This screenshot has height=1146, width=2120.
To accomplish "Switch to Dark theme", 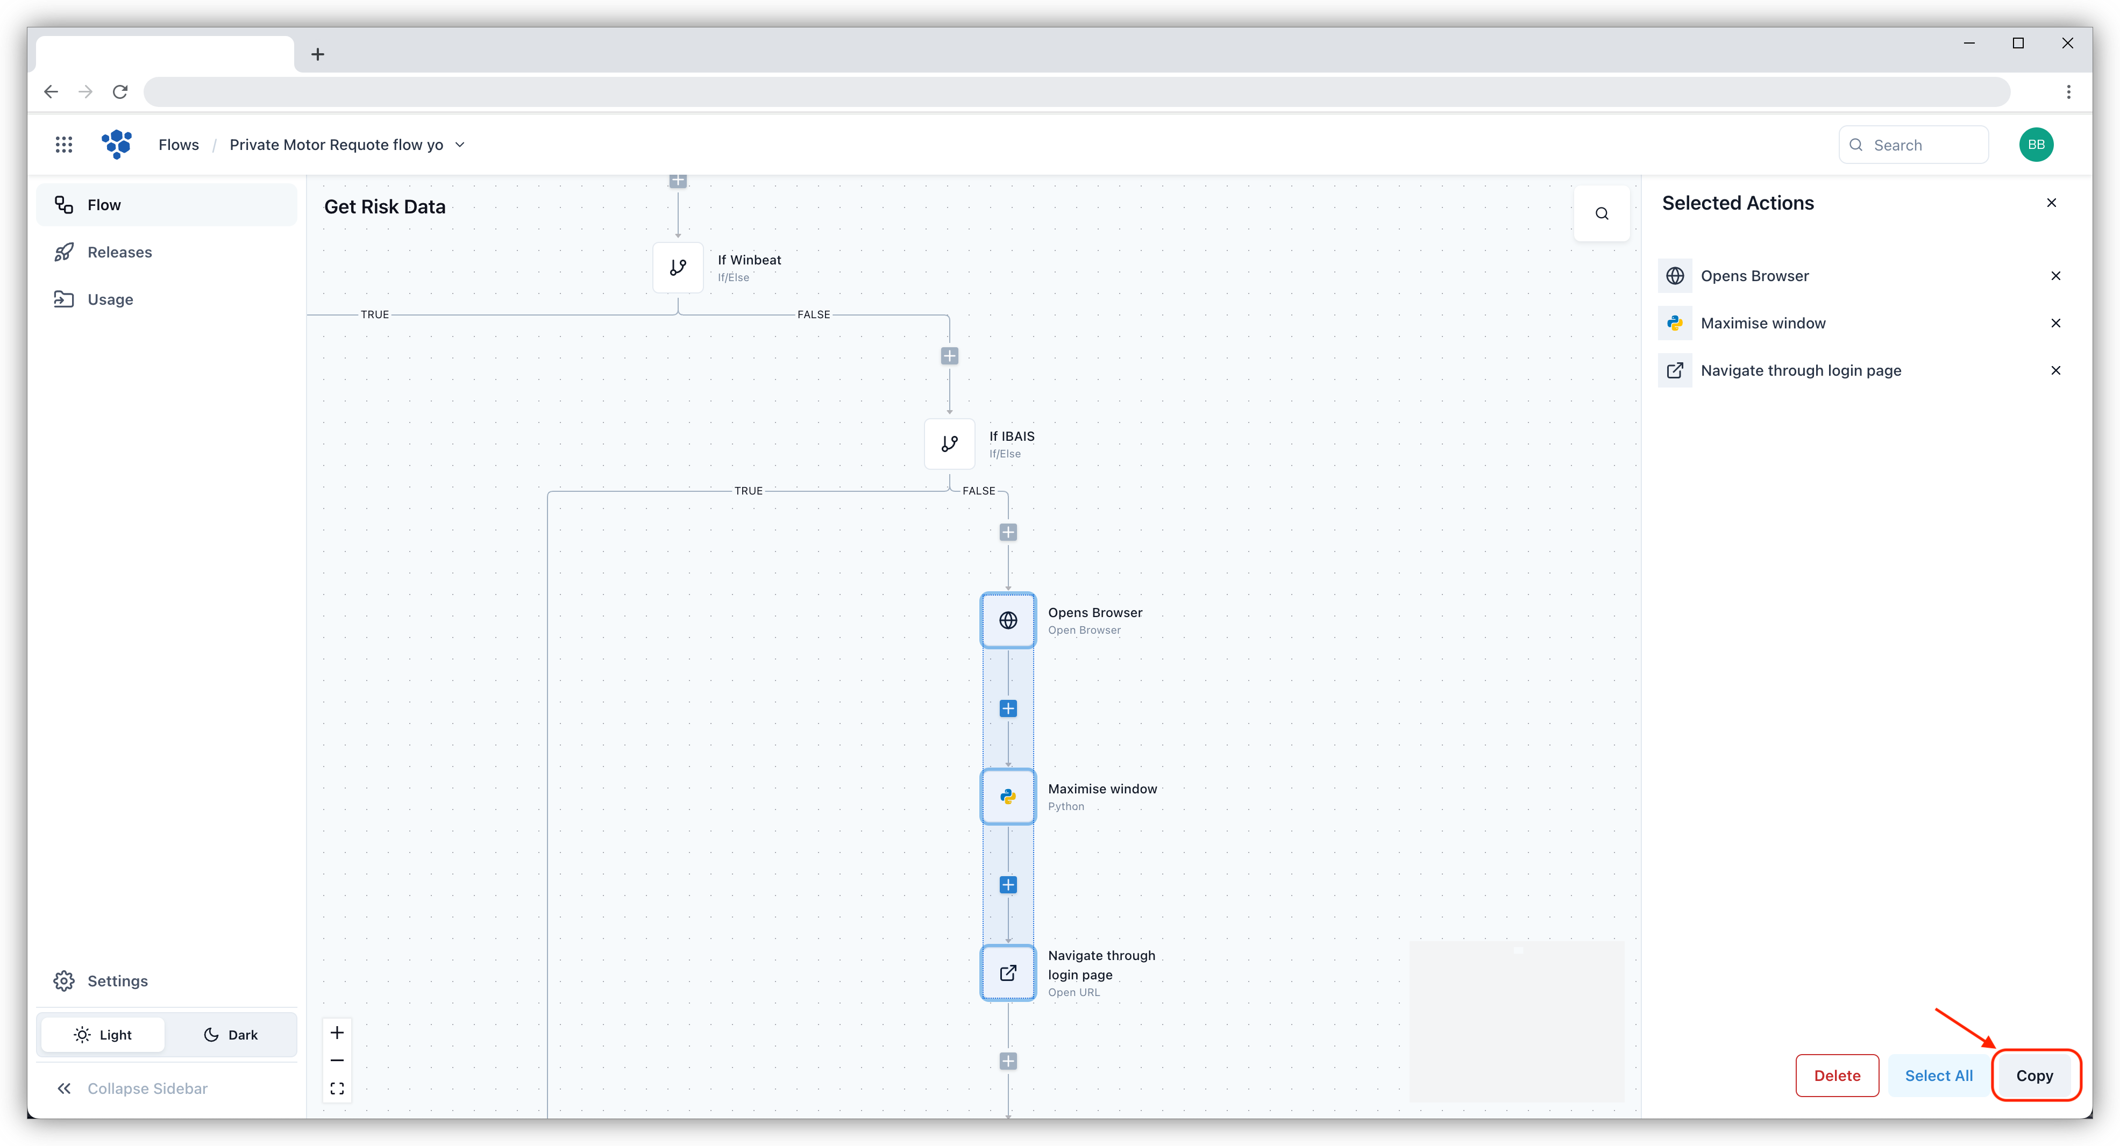I will (x=230, y=1035).
